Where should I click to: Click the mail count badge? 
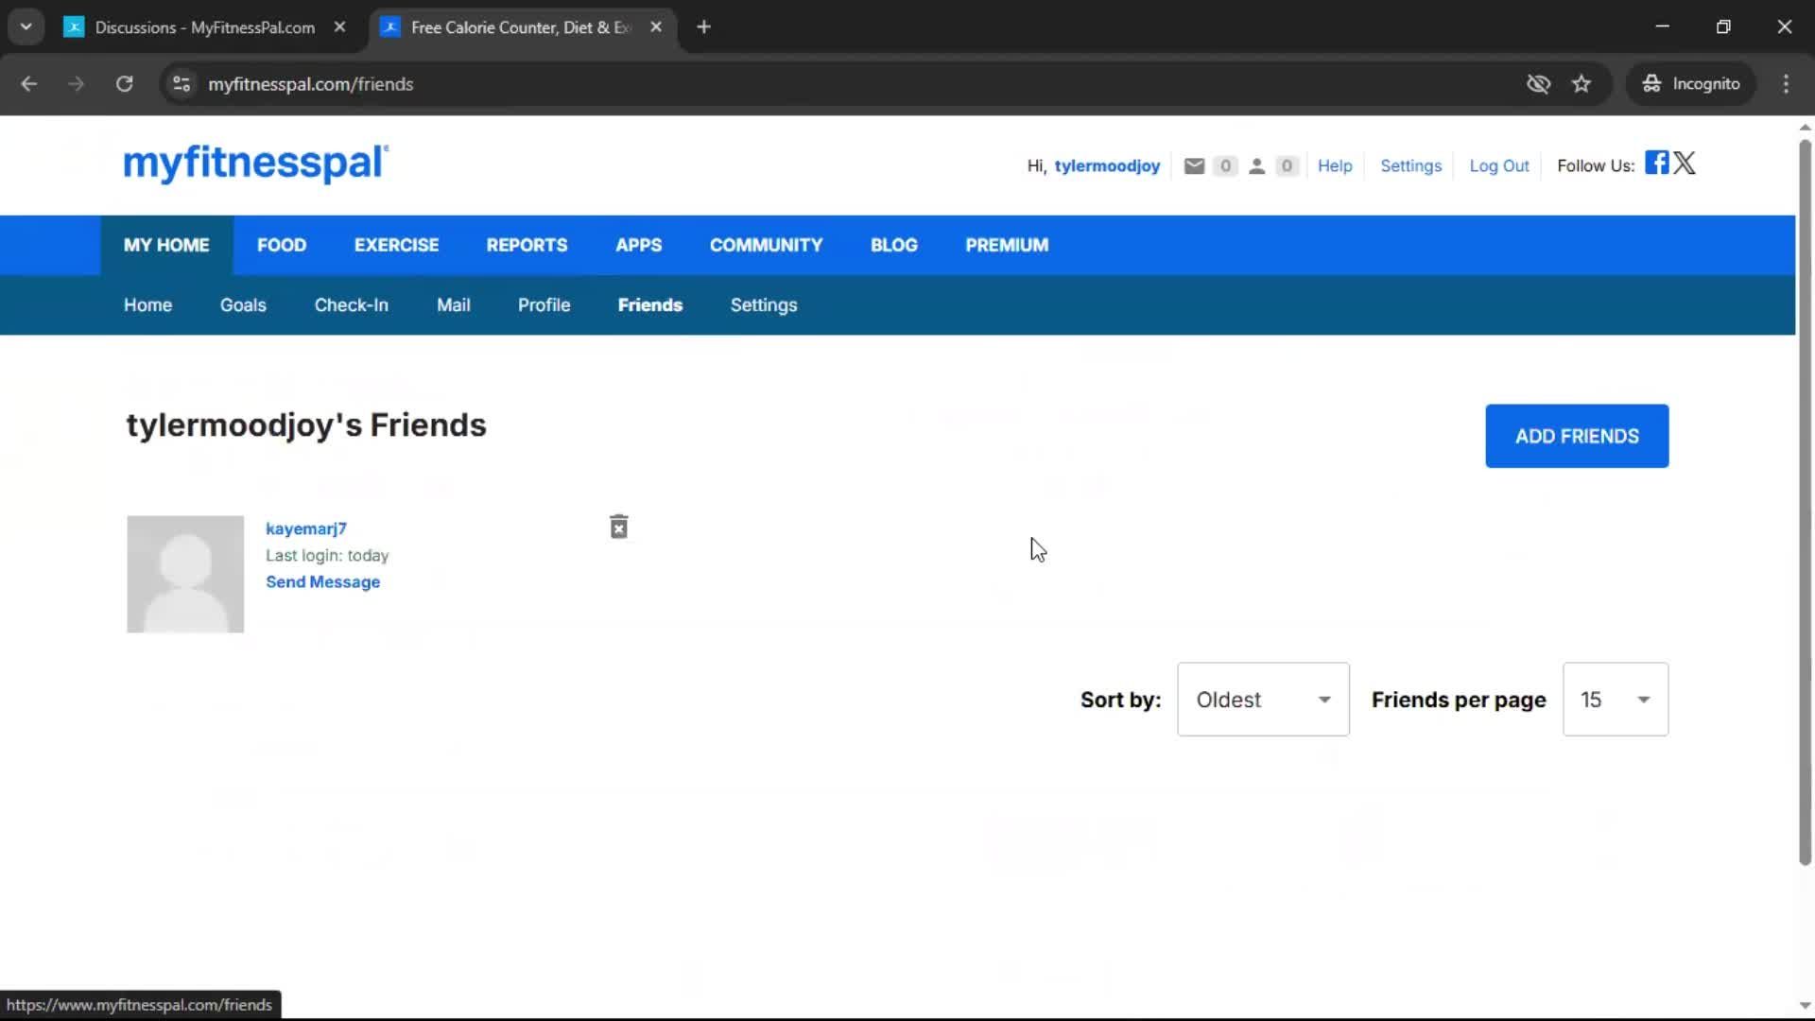pyautogui.click(x=1225, y=166)
